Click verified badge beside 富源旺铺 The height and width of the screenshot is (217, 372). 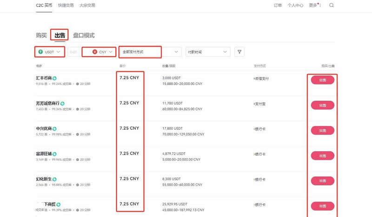(54, 154)
